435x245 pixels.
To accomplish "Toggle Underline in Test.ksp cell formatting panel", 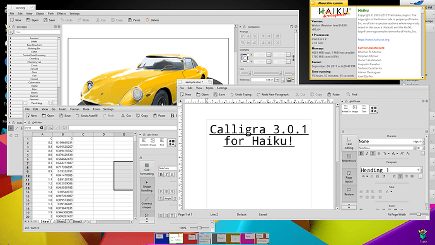I will 172,174.
